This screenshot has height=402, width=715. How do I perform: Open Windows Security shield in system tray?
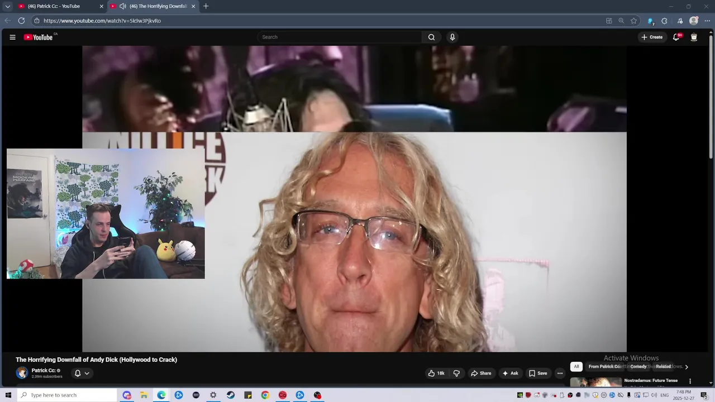(x=595, y=395)
